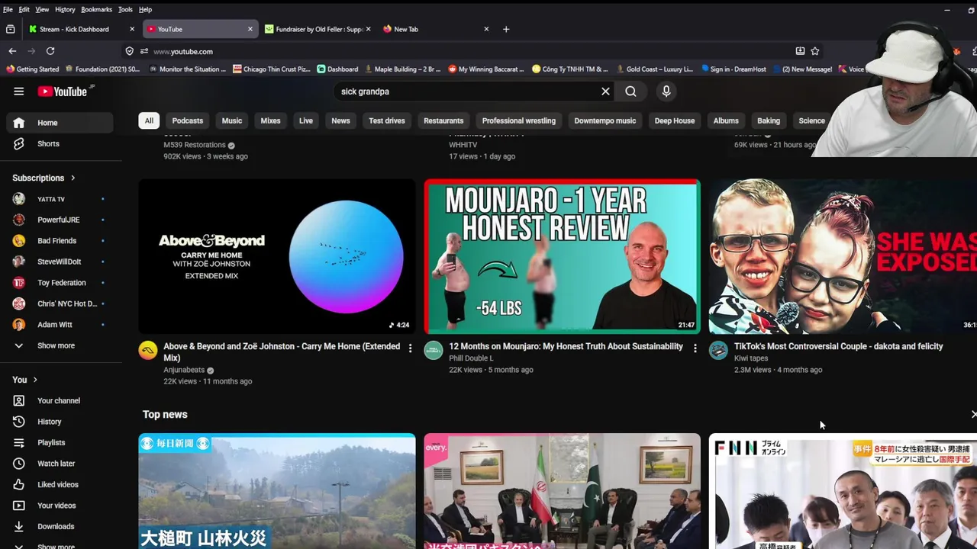Open Watch later in the sidebar
977x549 pixels.
[x=60, y=464]
